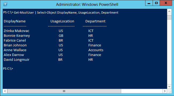
Task: Select the name David Longmuir
Action: pyautogui.click(x=17, y=60)
